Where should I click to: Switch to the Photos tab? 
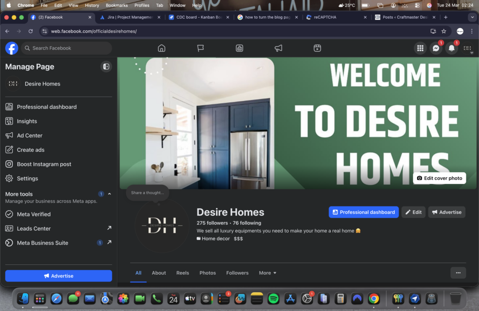pyautogui.click(x=208, y=273)
